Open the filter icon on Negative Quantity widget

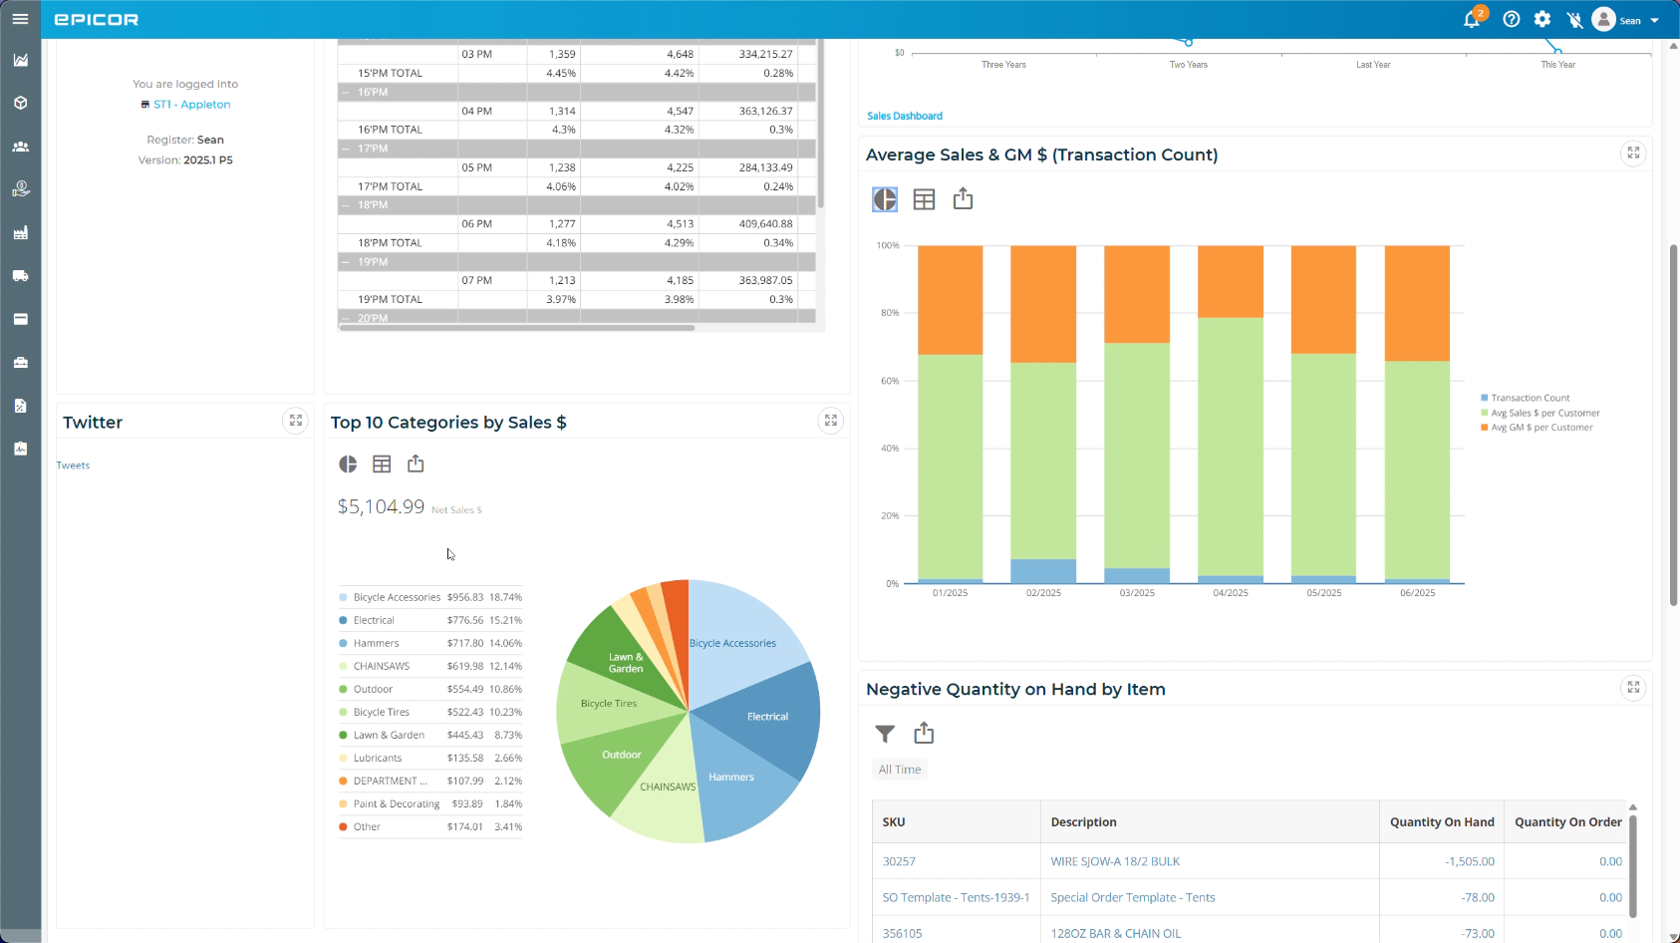point(885,733)
